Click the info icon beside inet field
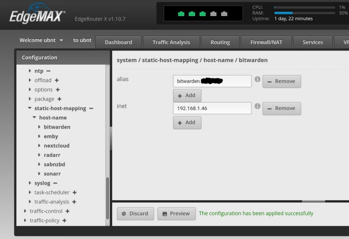This screenshot has width=349, height=239. (257, 106)
